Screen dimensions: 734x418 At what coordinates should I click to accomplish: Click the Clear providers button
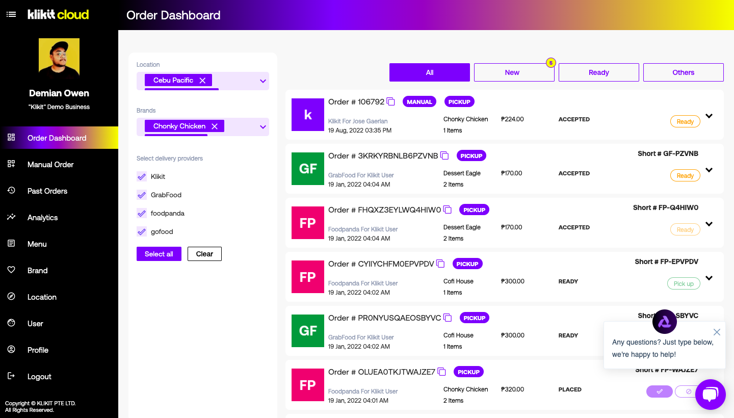click(x=204, y=254)
